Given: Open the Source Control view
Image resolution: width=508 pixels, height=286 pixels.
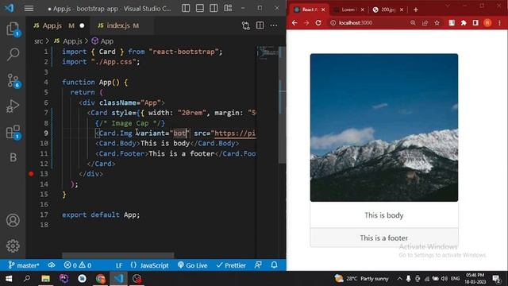Looking at the screenshot, I should point(13,80).
